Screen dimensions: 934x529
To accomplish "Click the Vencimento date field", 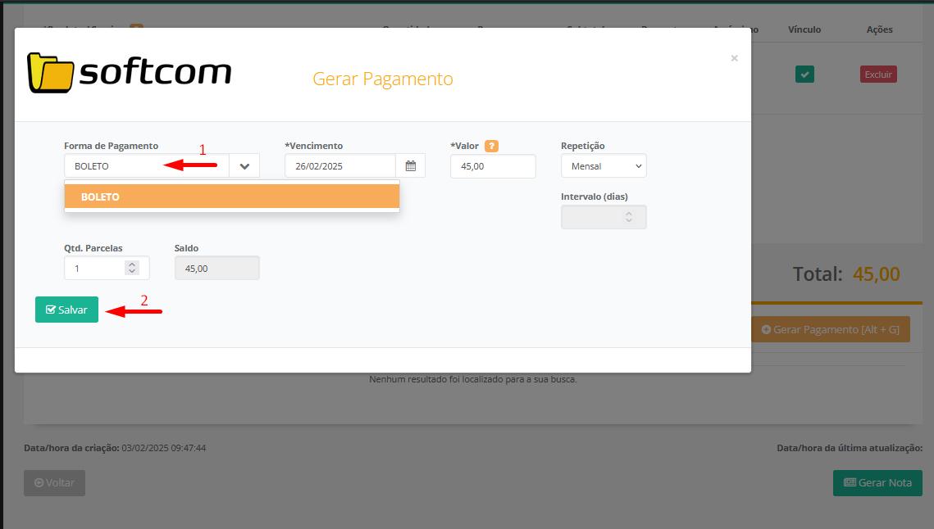I will (339, 166).
